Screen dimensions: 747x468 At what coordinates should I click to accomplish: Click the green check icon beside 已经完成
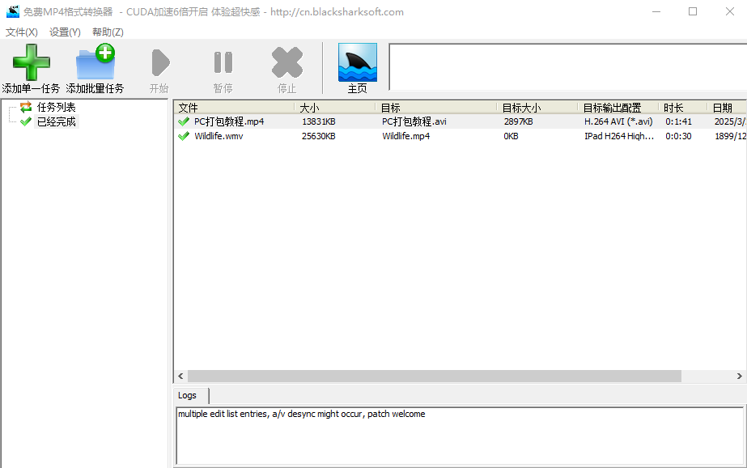26,121
